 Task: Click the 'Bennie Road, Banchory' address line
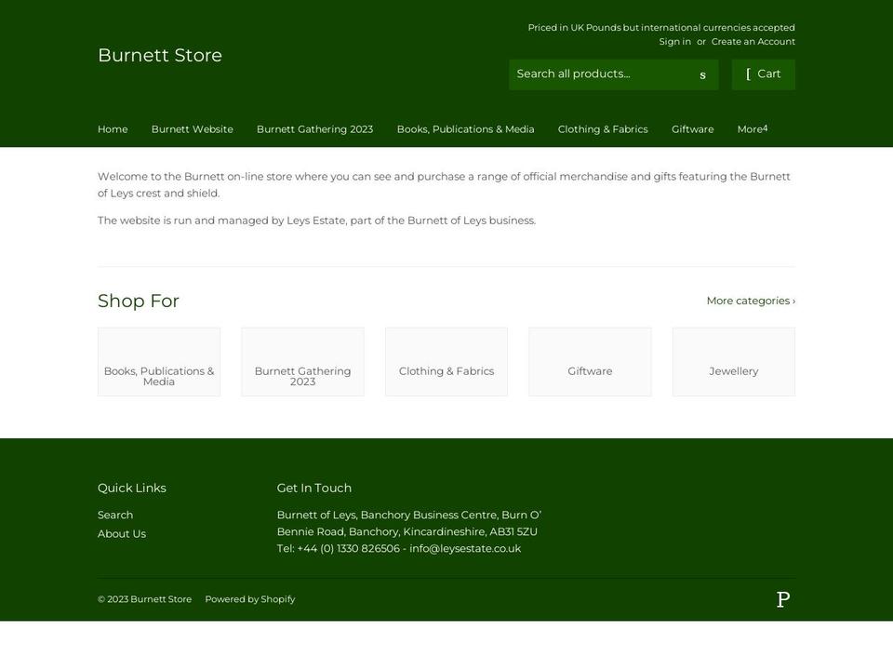[407, 531]
